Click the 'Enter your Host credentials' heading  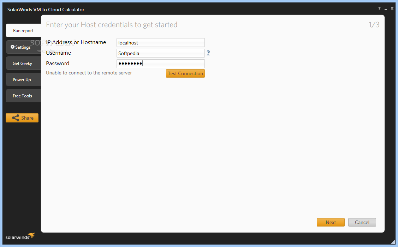[112, 25]
